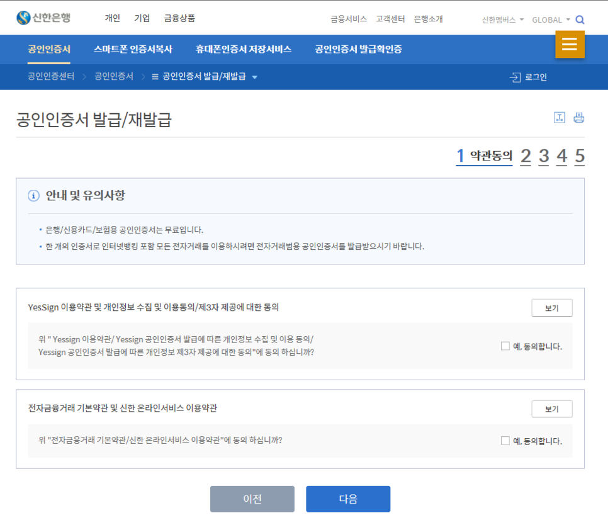Select step 5 in progress indicator

tap(579, 156)
